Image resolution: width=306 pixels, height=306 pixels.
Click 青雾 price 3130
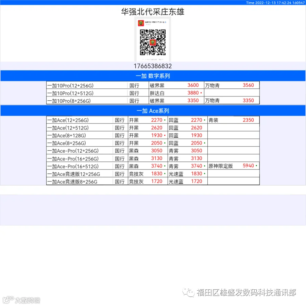pos(197,158)
